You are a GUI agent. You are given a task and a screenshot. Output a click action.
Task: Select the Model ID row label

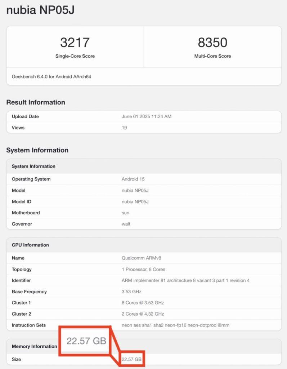tap(24, 201)
